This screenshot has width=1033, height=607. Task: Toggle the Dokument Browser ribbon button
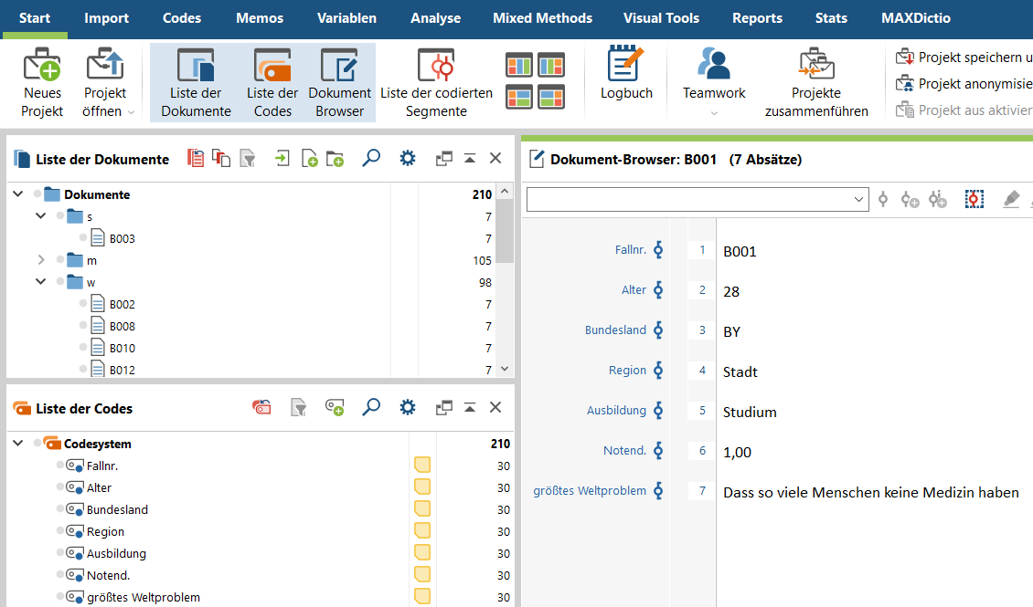click(339, 83)
